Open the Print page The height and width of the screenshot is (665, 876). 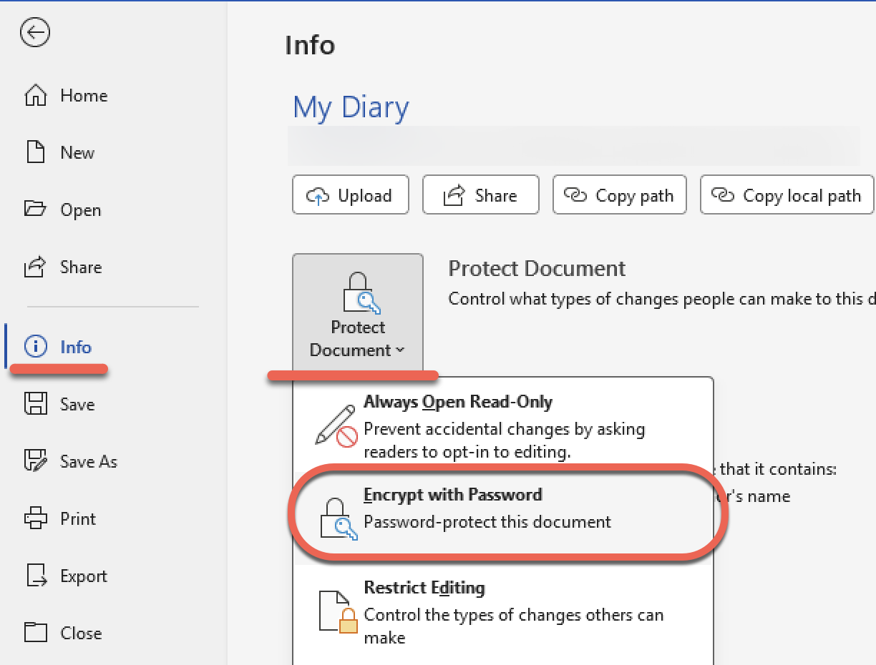tap(78, 519)
